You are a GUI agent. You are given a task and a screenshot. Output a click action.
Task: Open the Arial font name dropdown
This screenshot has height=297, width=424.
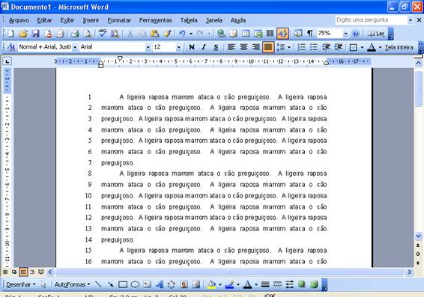[148, 47]
